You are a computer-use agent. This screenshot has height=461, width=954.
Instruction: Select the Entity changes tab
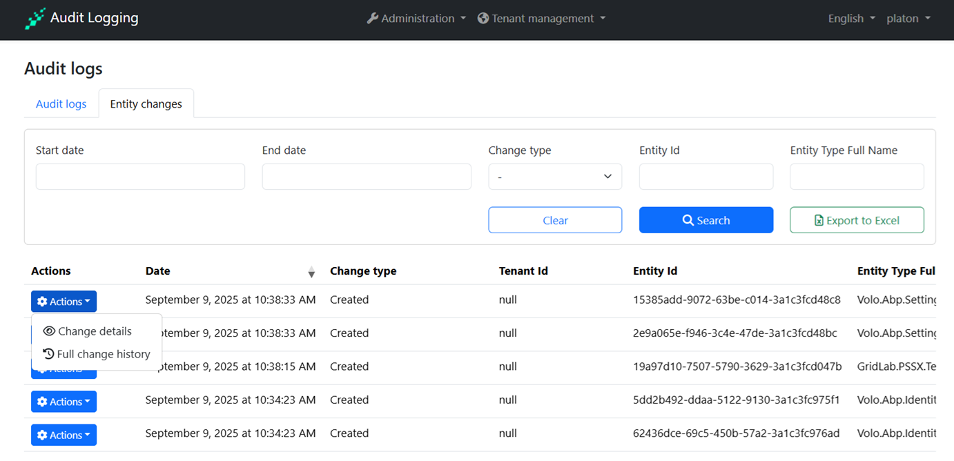click(146, 104)
